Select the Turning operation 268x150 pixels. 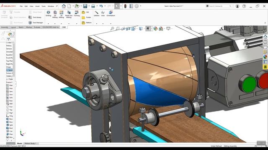click(x=77, y=13)
